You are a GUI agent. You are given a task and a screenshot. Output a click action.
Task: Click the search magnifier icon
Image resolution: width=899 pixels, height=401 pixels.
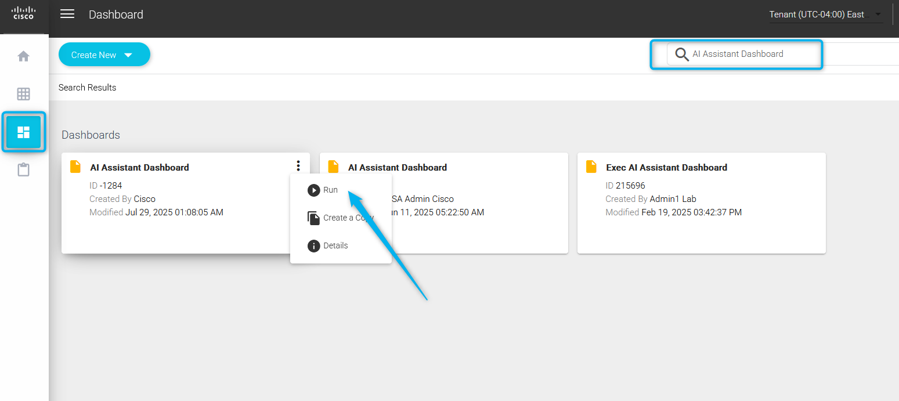(x=681, y=55)
